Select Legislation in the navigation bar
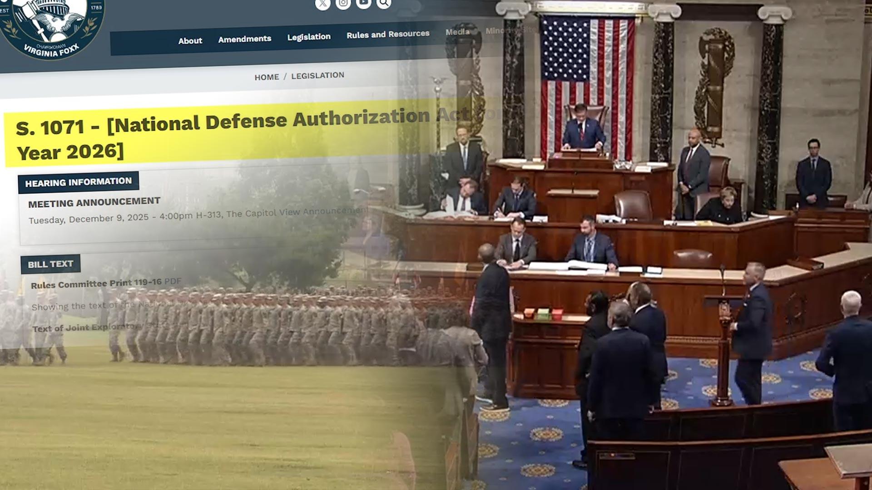The image size is (872, 490). tap(309, 37)
